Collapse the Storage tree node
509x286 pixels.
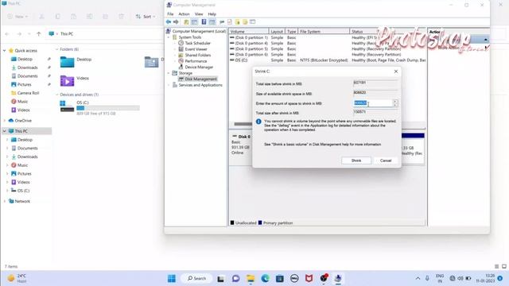pos(169,73)
